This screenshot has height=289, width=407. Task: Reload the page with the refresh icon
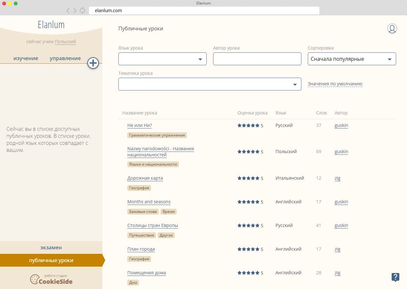(x=83, y=11)
